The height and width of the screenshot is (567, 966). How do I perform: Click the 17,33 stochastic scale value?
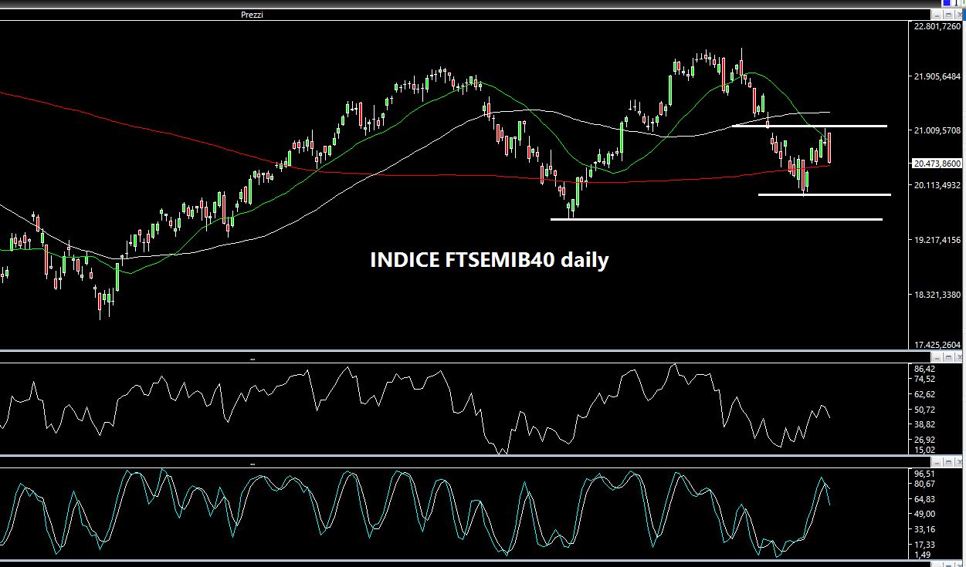tap(924, 545)
